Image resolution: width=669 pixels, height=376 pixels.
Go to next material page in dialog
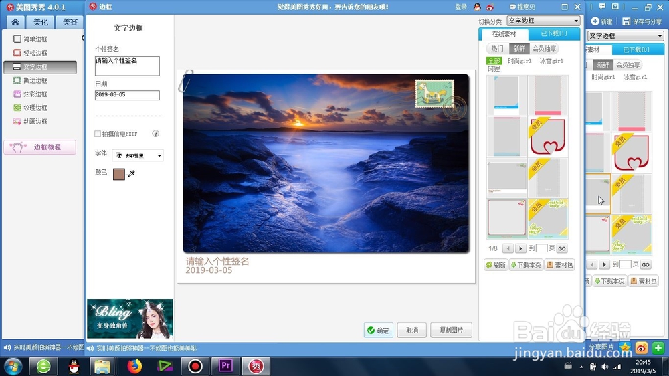(520, 248)
